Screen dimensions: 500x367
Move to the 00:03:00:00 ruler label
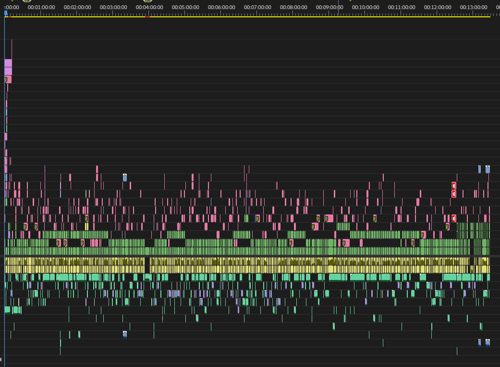coord(113,7)
